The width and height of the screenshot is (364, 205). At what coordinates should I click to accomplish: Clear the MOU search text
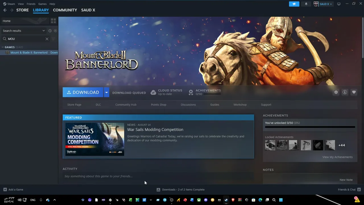[x=47, y=39]
